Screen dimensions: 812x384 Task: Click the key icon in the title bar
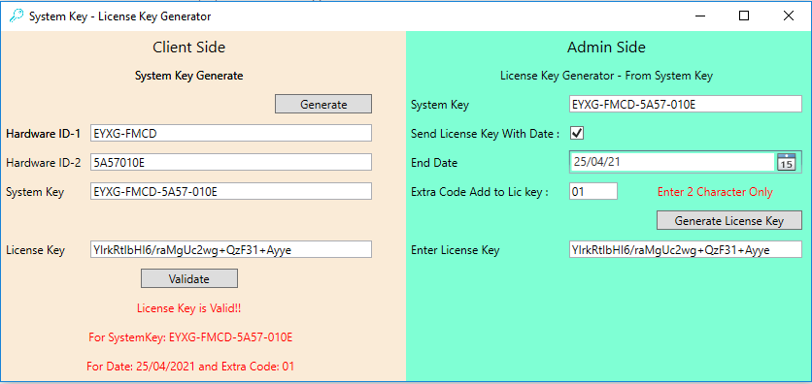17,16
